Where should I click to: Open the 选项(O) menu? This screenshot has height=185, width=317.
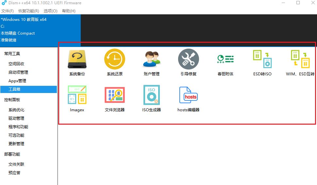click(51, 11)
